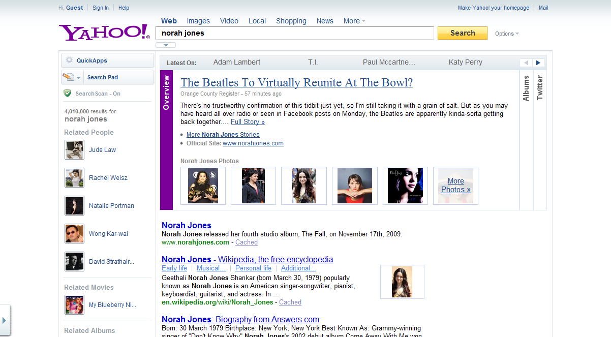Screen dimensions: 611x337
Task: Click David Strathairn thumbnail photo
Action: tap(75, 262)
